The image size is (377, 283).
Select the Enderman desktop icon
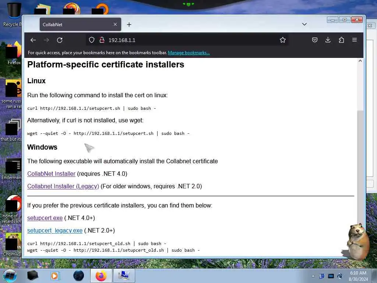click(x=11, y=169)
